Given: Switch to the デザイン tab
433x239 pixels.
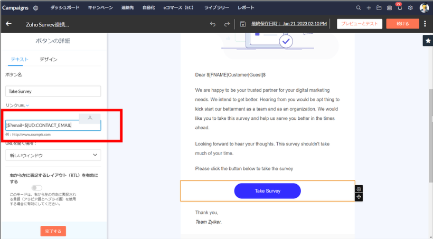Looking at the screenshot, I should [49, 60].
